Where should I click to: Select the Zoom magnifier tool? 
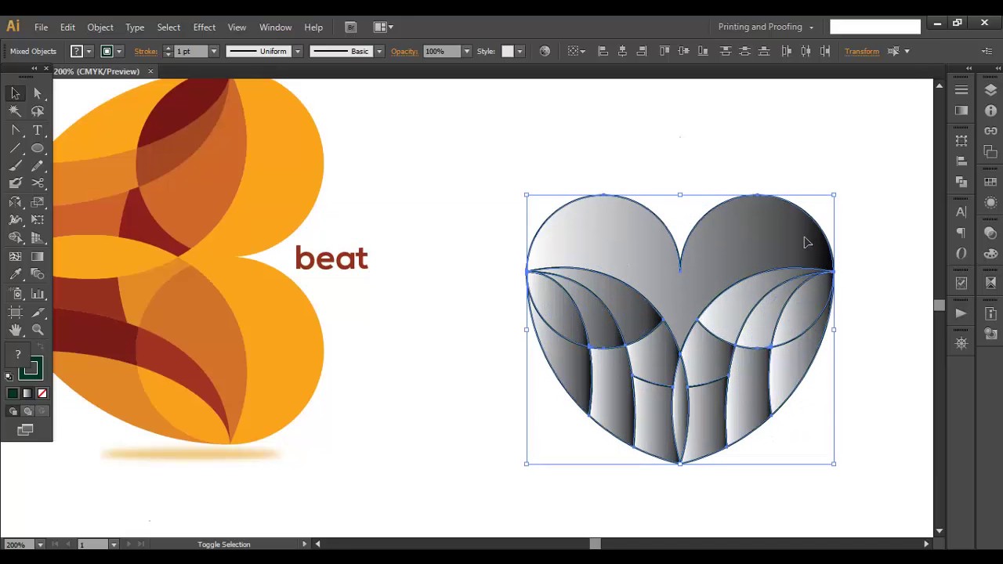pos(38,330)
